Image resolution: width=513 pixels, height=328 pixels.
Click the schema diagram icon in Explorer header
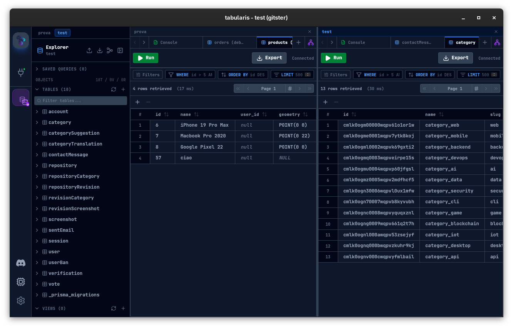click(110, 50)
